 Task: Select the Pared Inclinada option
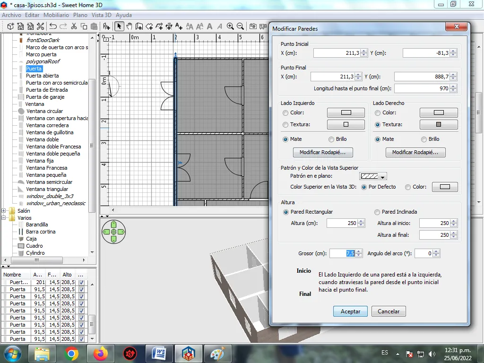pyautogui.click(x=377, y=212)
